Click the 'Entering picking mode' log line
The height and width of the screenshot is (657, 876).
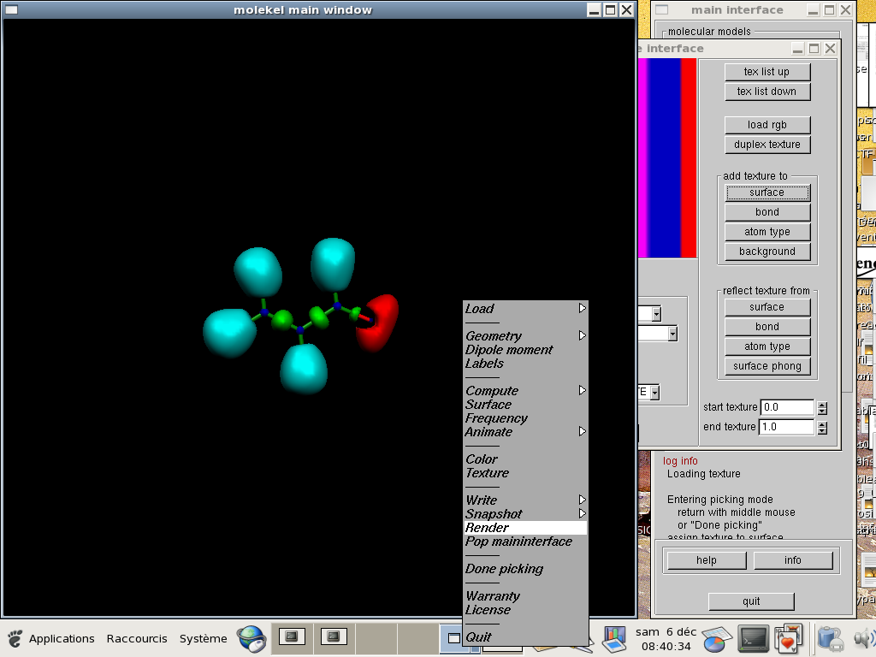point(720,500)
